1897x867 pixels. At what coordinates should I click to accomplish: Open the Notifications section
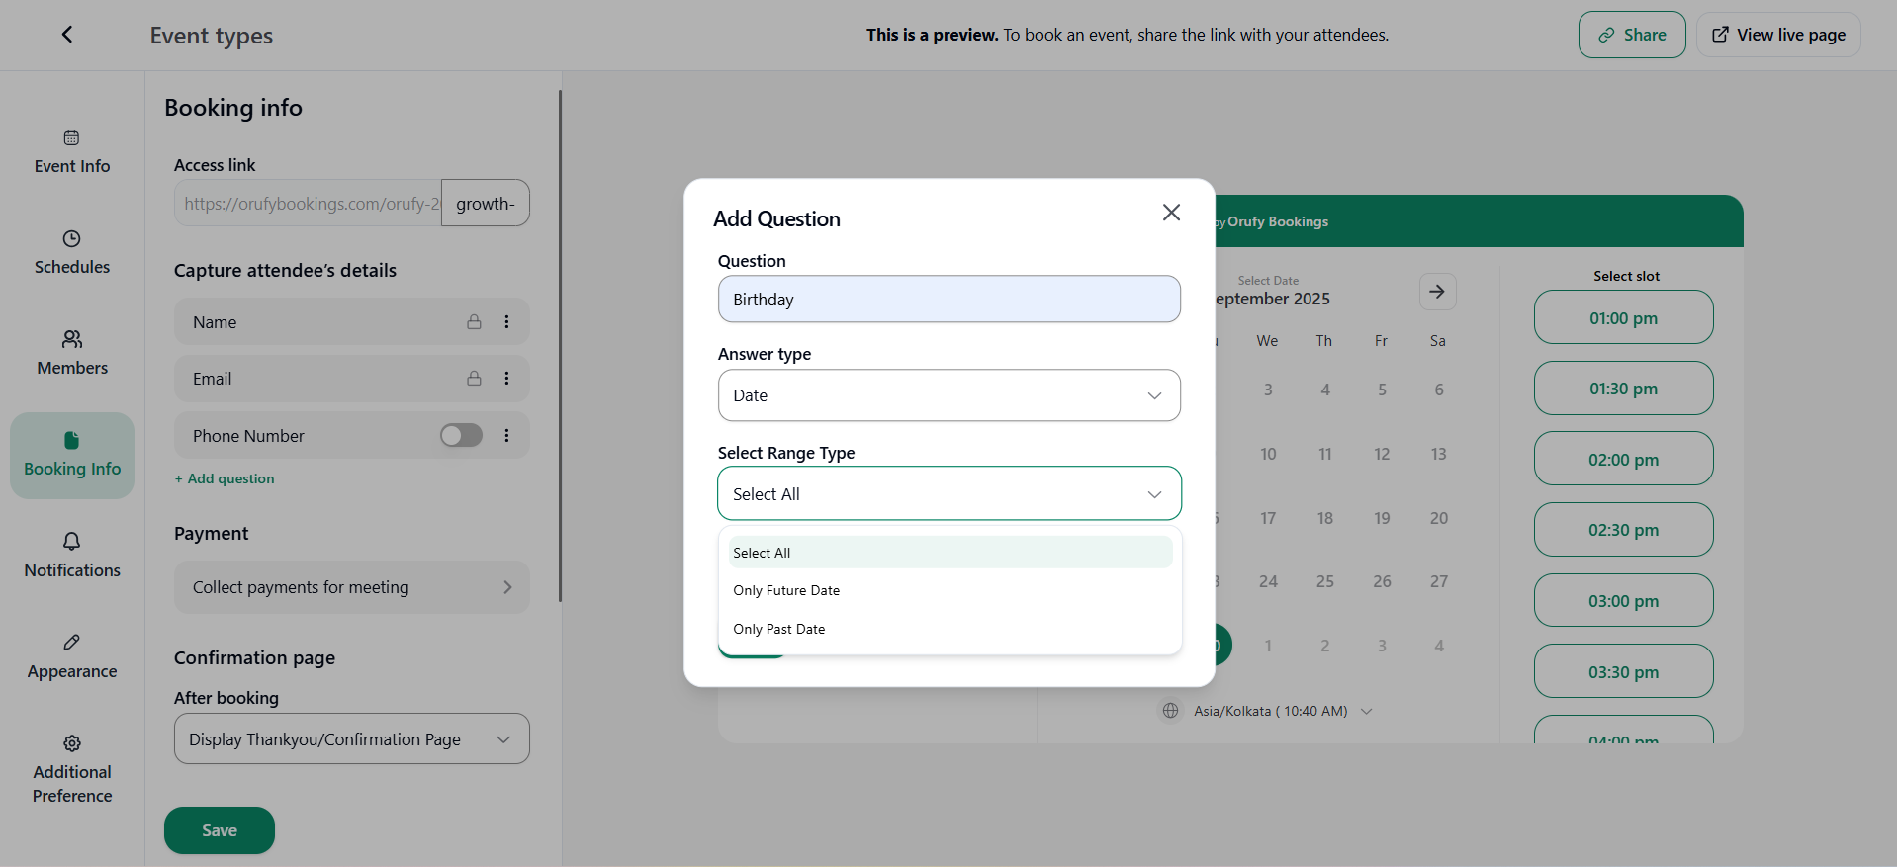click(72, 556)
